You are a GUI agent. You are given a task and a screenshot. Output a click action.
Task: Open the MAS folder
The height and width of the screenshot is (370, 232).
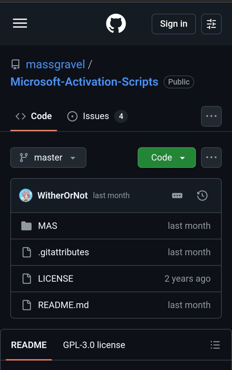point(48,226)
